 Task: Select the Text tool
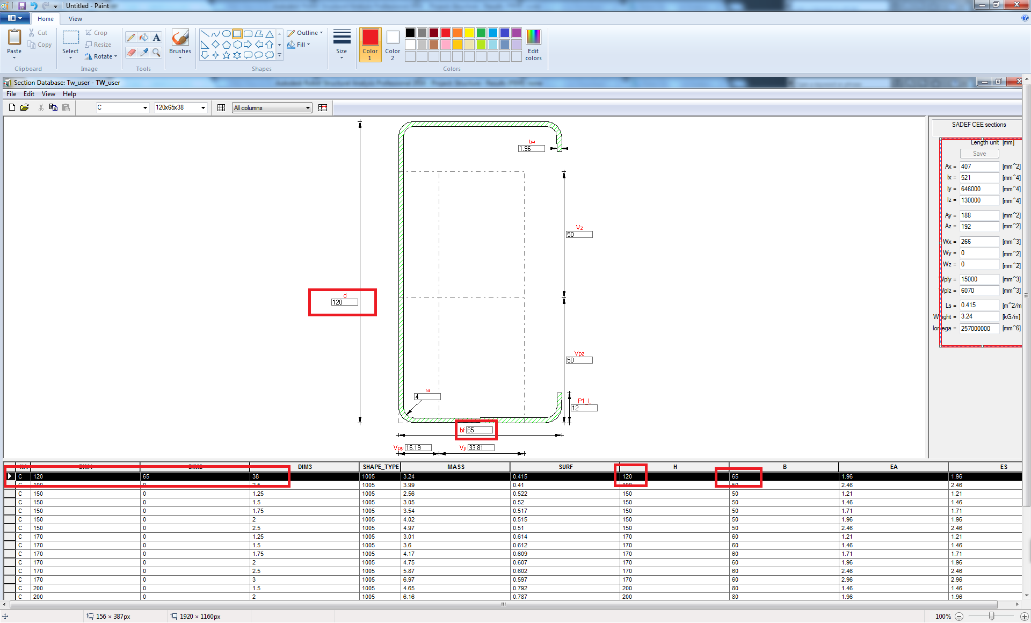point(156,37)
